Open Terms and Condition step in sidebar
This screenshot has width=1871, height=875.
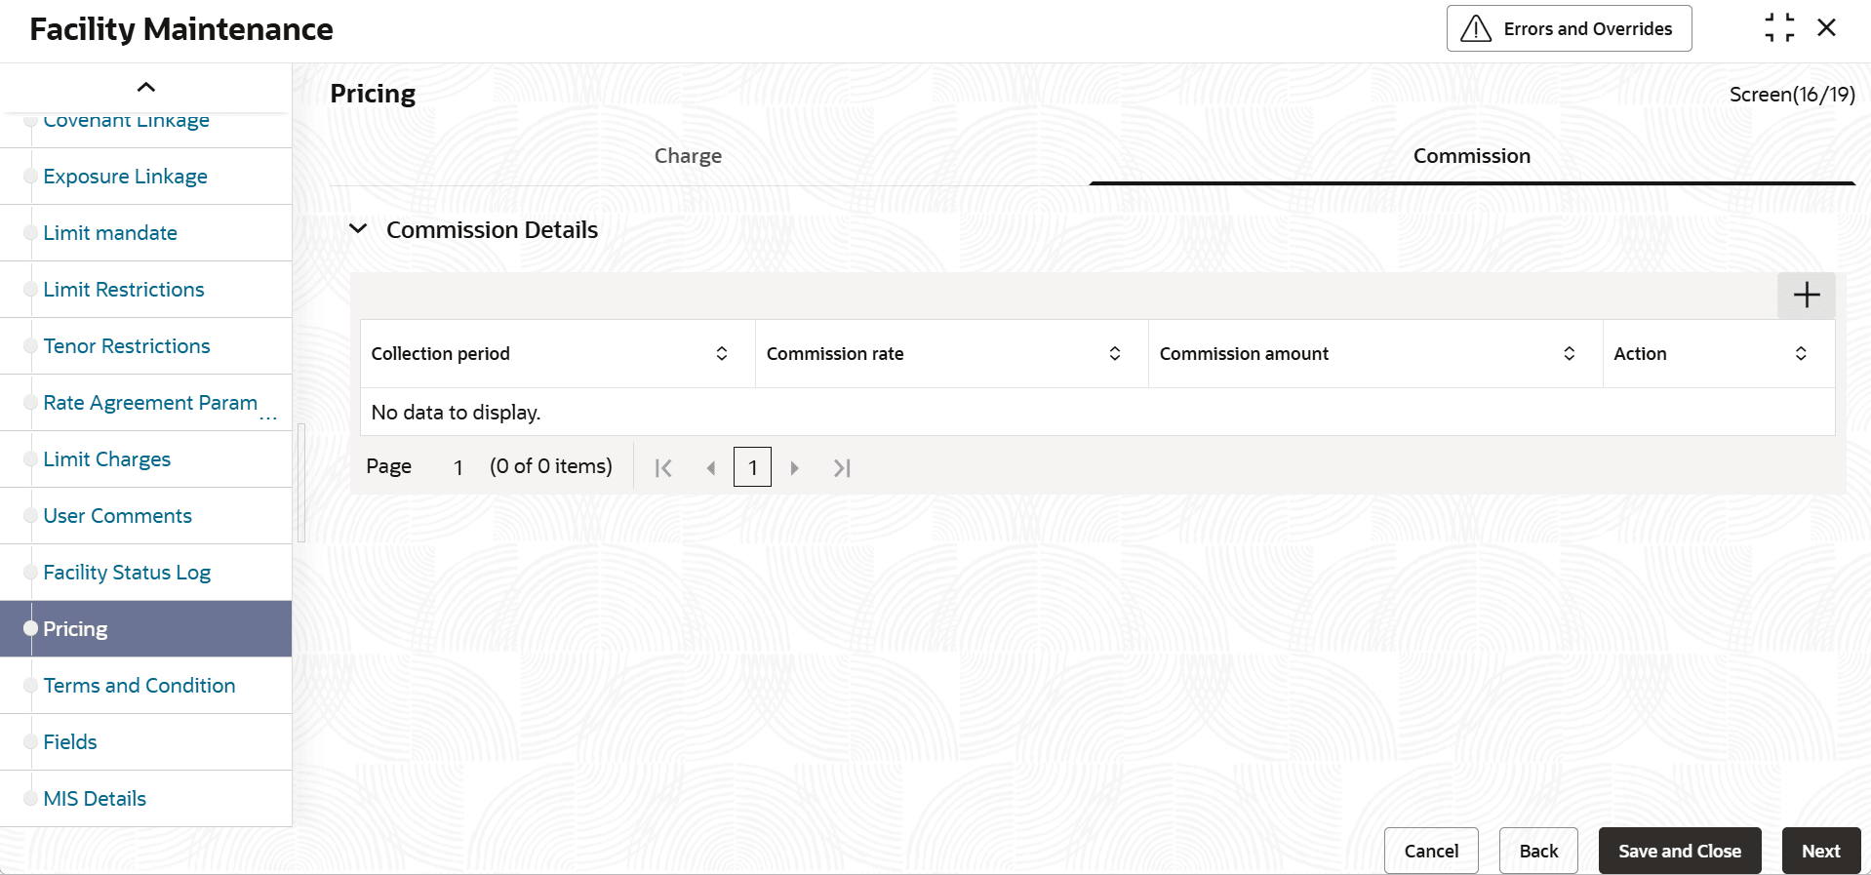coord(139,686)
